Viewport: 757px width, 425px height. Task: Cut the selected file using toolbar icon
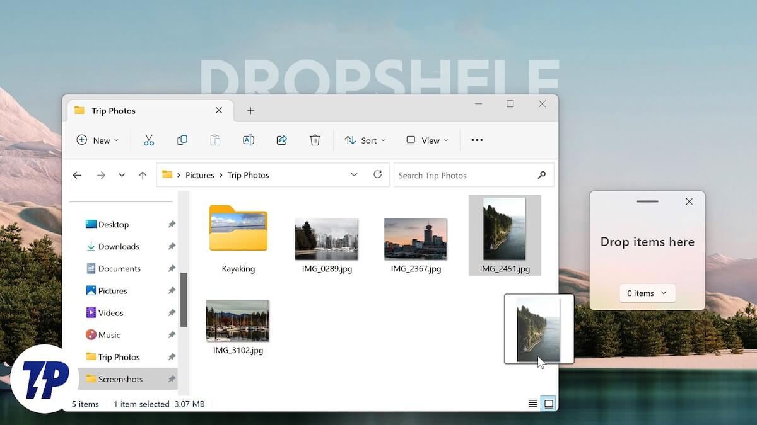coord(149,140)
